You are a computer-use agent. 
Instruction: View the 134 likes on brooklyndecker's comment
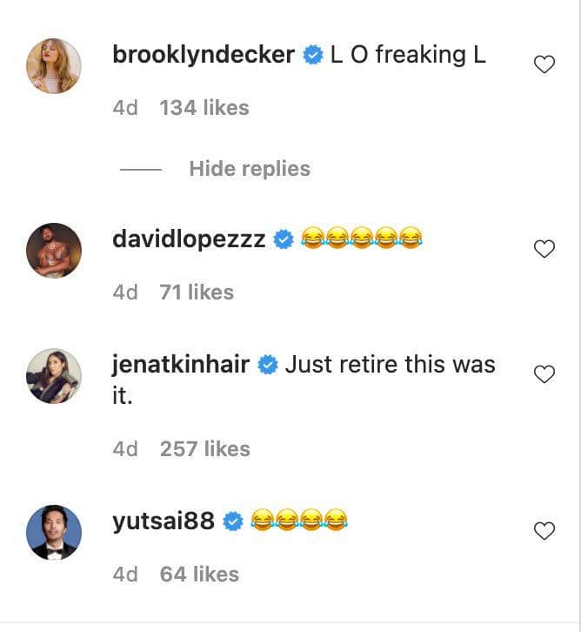point(204,108)
